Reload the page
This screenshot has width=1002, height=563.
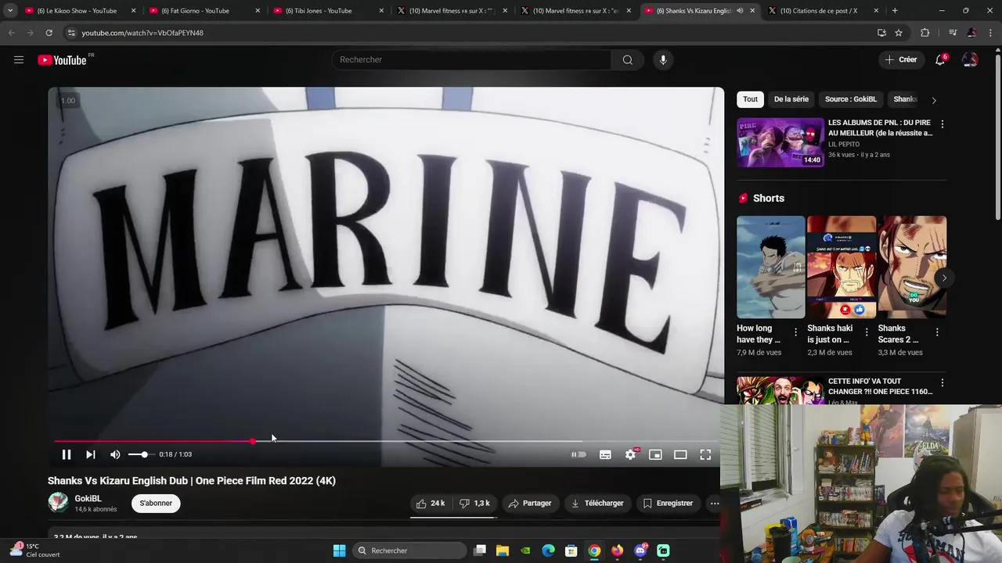click(x=49, y=33)
